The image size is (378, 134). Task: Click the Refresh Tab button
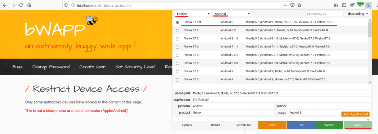244,125
